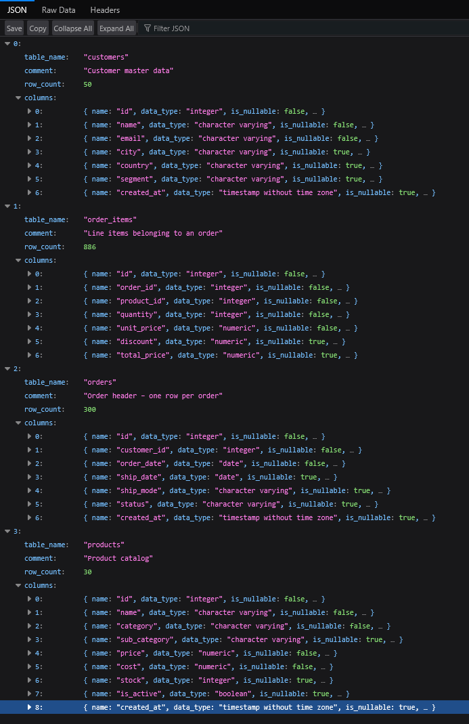Expand the highlighted products "created_at" row
469x724 pixels.
(x=29, y=708)
